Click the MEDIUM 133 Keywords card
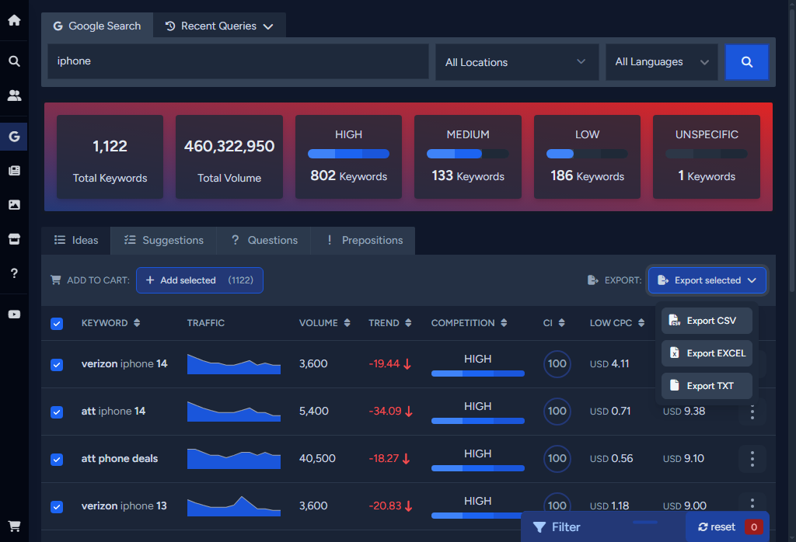Viewport: 796px width, 542px height. tap(467, 157)
